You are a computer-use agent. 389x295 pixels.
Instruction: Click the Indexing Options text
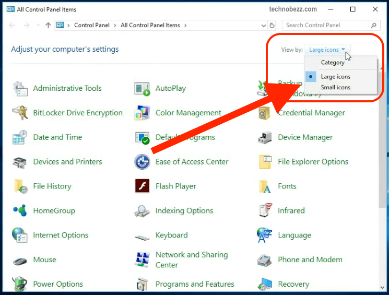[x=184, y=211]
